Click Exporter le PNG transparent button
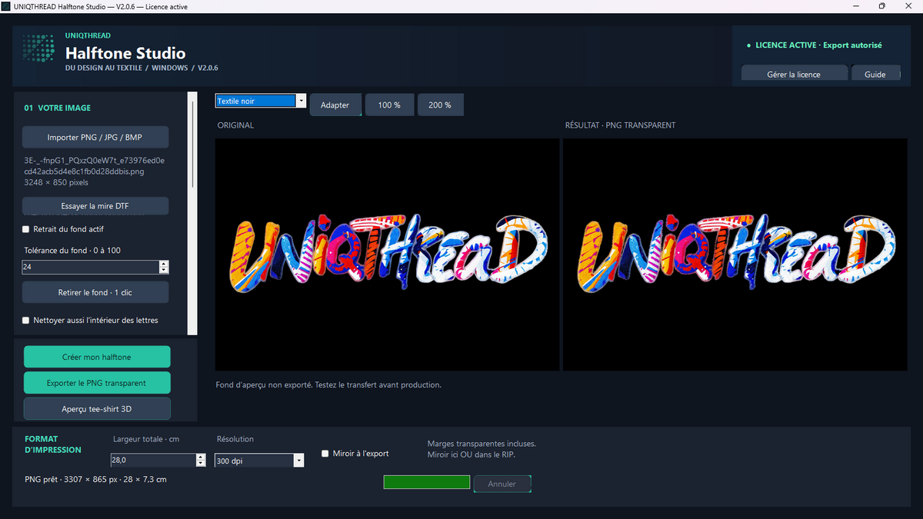 (97, 383)
